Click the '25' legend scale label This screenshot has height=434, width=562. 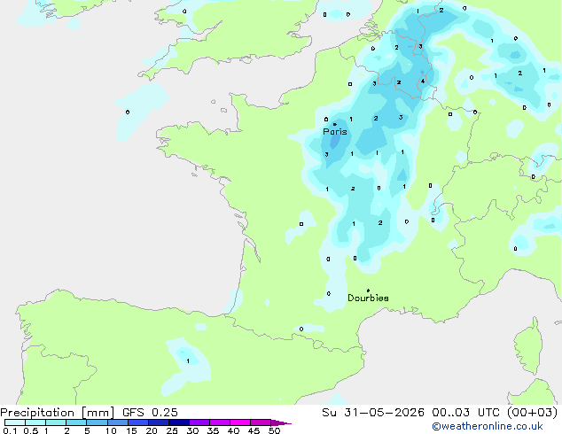[172, 430]
